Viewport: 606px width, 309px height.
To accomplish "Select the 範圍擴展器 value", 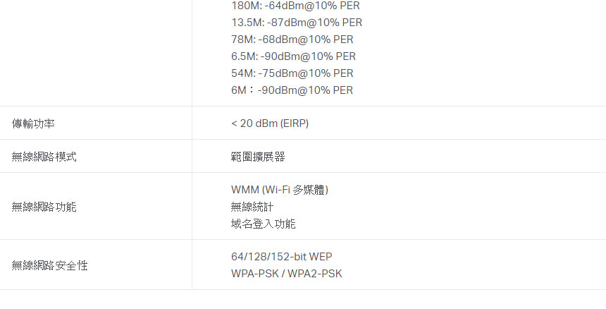I will [258, 157].
